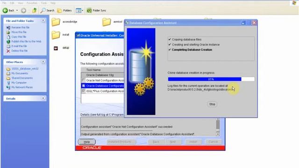Go to My Documents link
The image size is (299, 168).
coord(20,73)
